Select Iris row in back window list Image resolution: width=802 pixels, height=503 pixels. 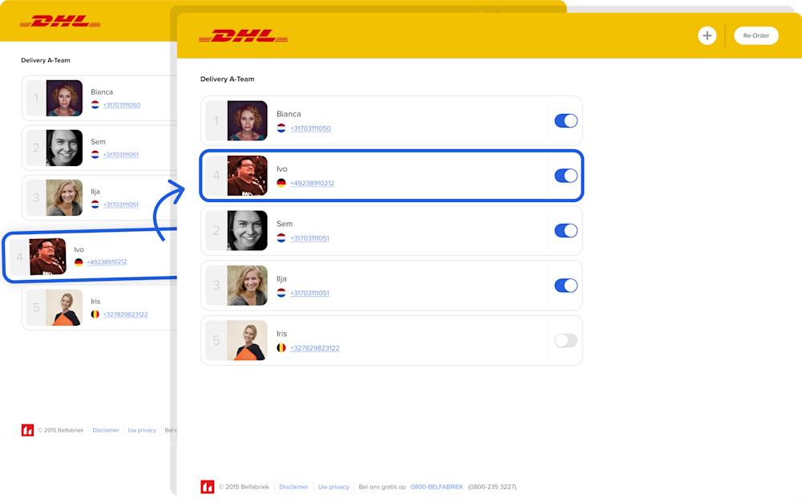pos(99,307)
